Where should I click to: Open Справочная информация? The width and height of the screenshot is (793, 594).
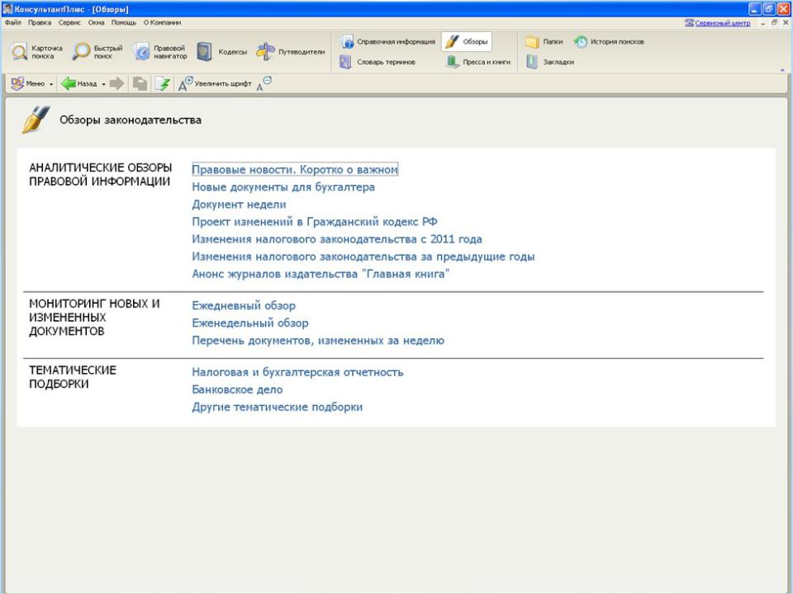click(x=387, y=41)
